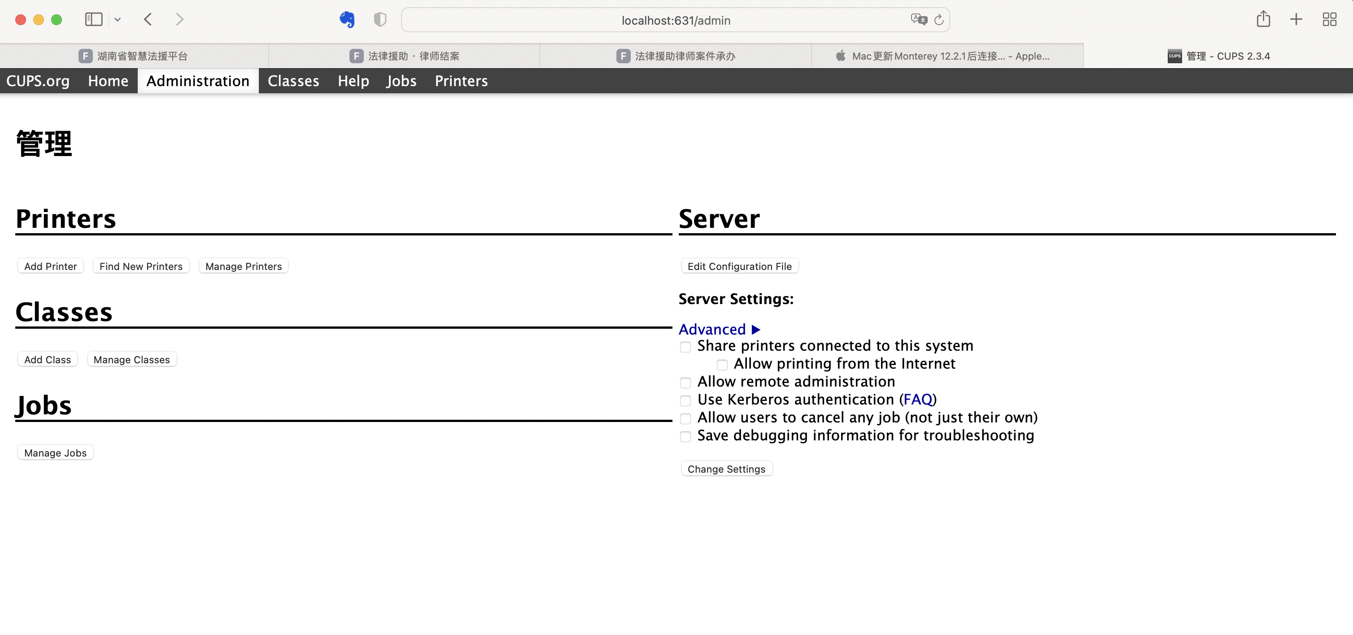
Task: Go back with the left arrow
Action: pos(148,20)
